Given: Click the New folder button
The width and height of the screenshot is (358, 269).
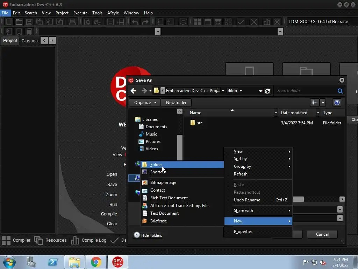Looking at the screenshot, I should 176,103.
